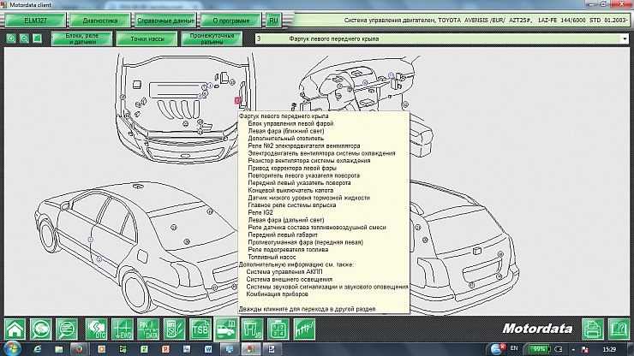Open the EWD wiring diagrams section
This screenshot has height=356, width=634.
[123, 329]
